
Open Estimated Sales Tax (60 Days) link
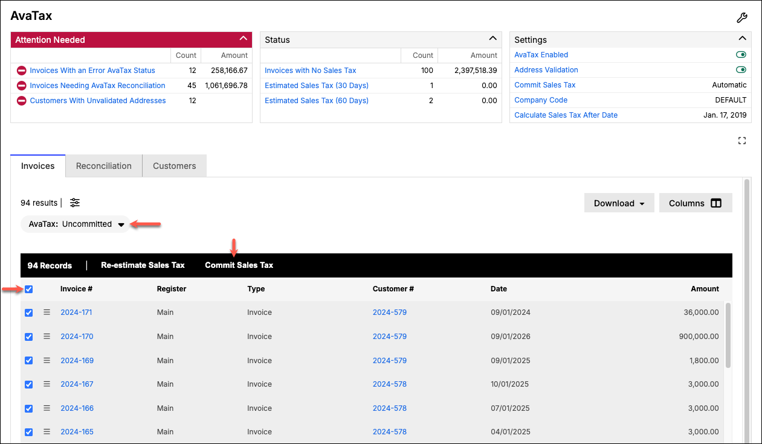317,101
